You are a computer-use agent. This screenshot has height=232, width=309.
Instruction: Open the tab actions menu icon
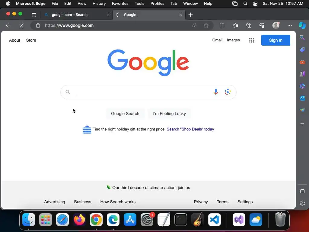pyautogui.click(x=34, y=14)
